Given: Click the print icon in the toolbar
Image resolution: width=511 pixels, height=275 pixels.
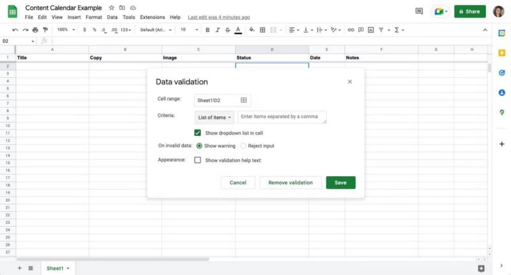Looking at the screenshot, I should click(35, 30).
